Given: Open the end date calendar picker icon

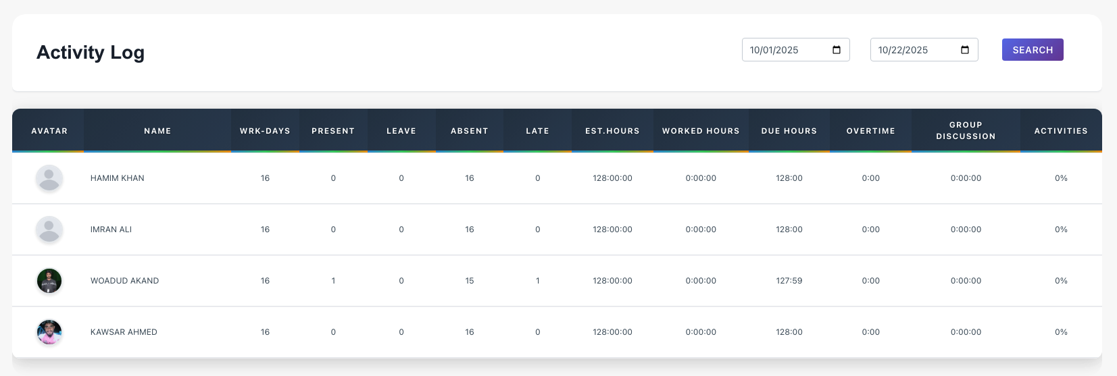Looking at the screenshot, I should [965, 50].
